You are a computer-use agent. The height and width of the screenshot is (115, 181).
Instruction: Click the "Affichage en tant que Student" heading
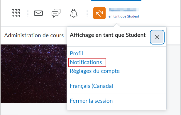[108, 35]
